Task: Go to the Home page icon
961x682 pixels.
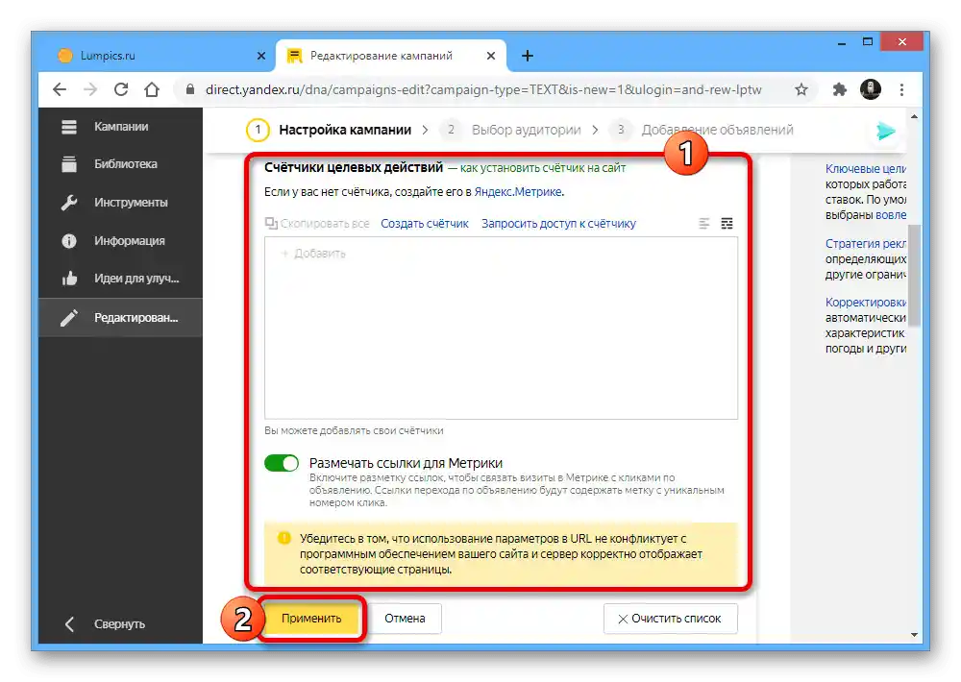Action: pos(152,90)
